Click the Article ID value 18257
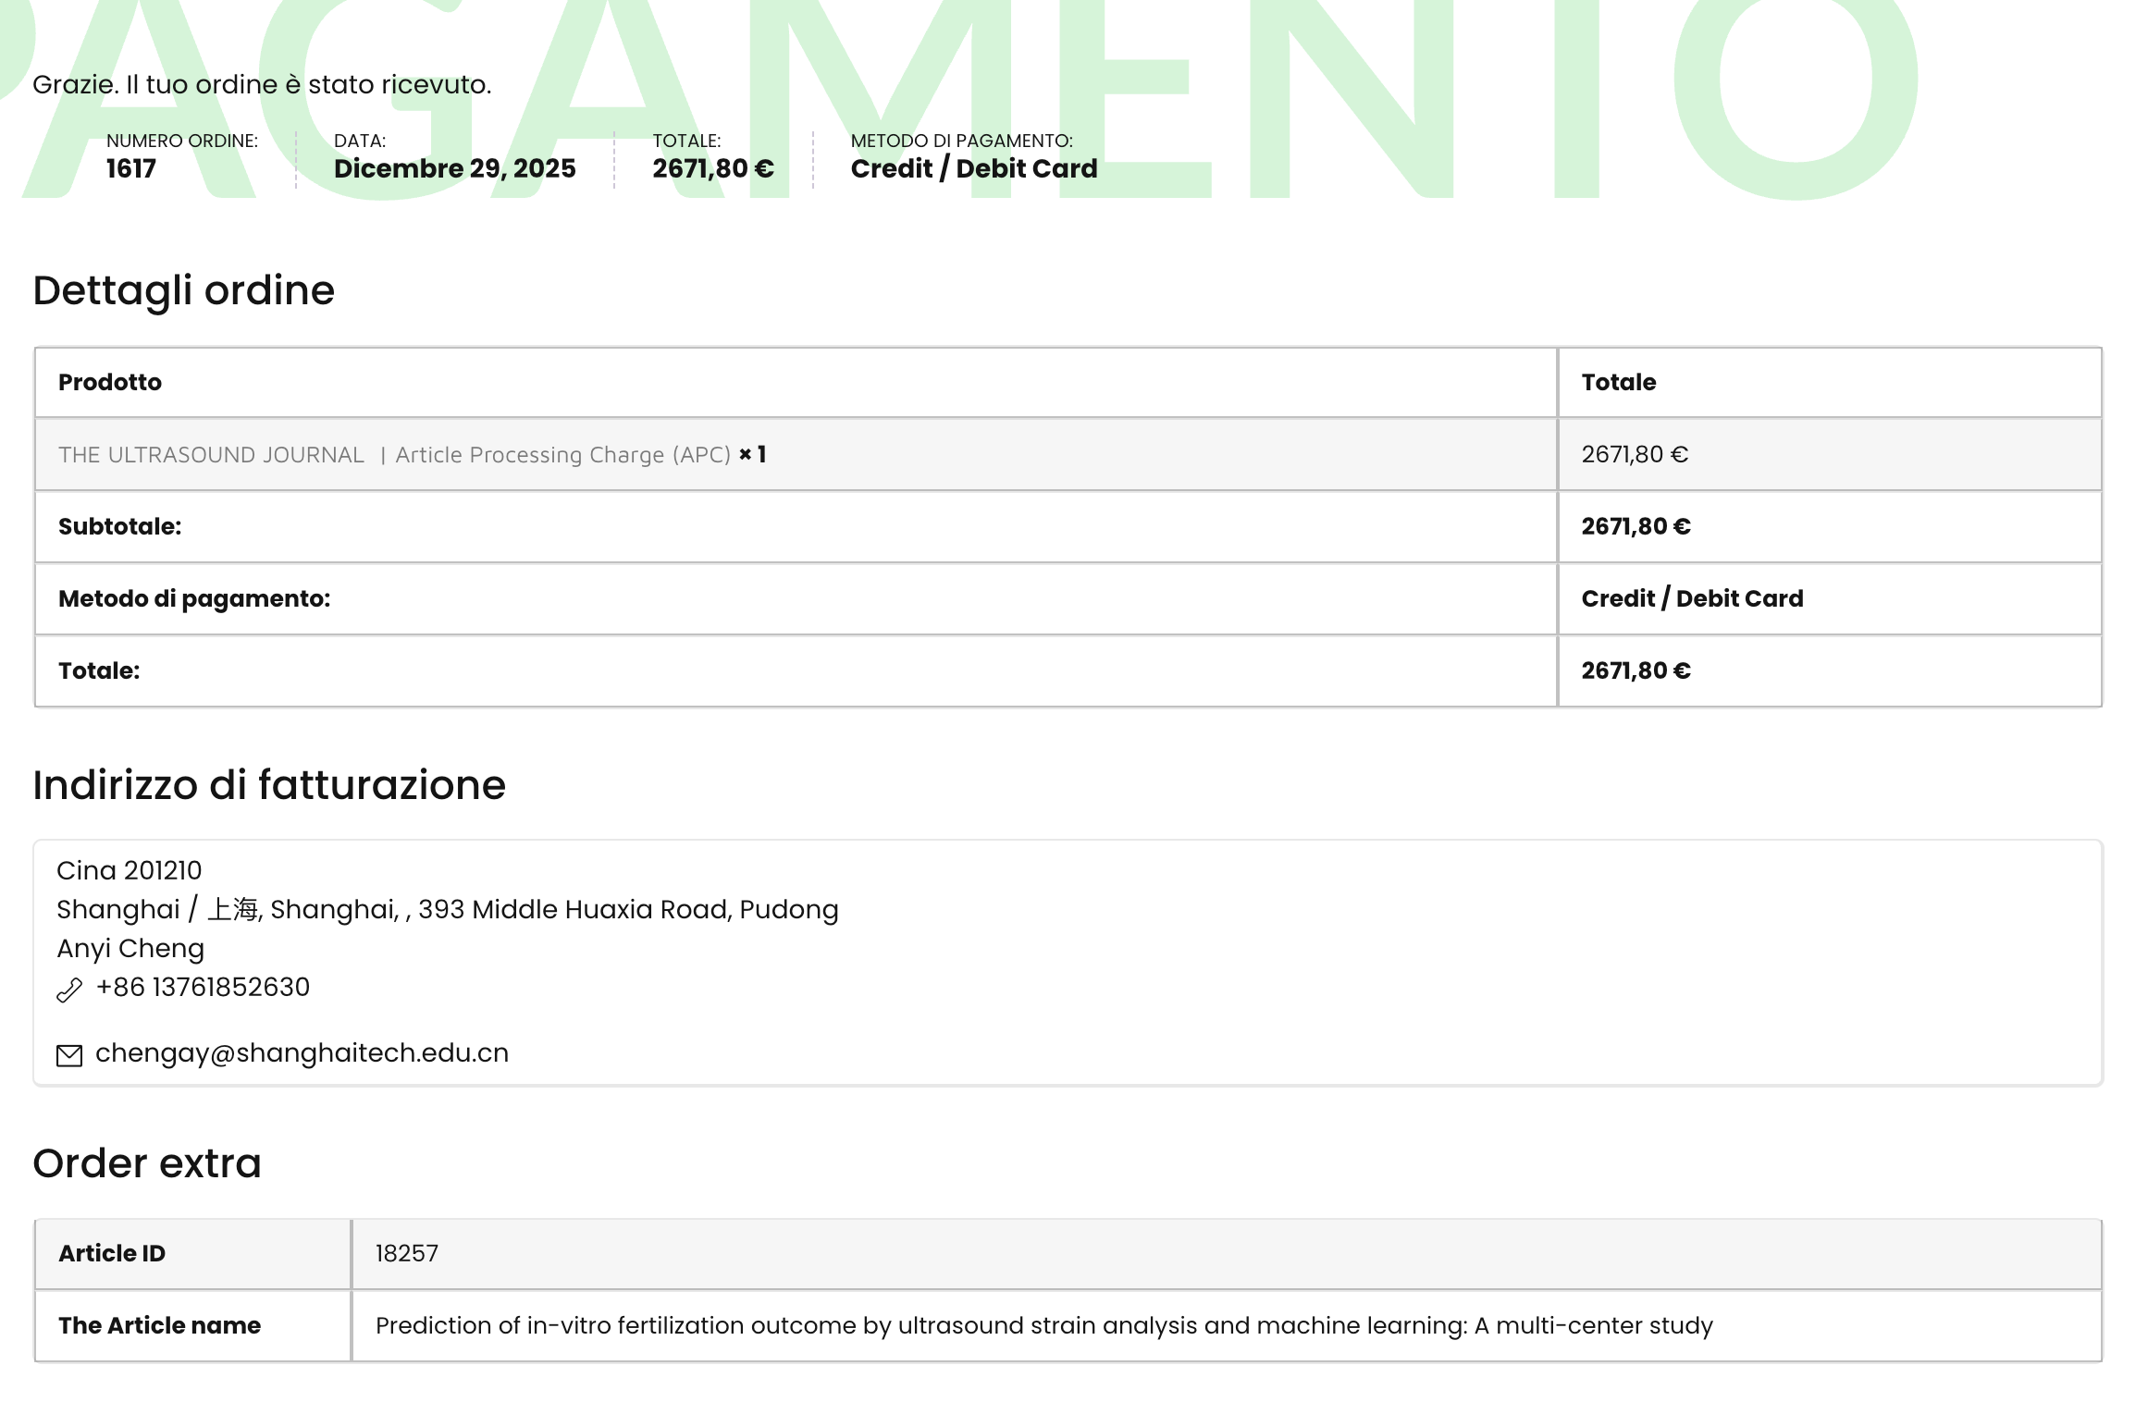This screenshot has height=1402, width=2148. [x=406, y=1254]
